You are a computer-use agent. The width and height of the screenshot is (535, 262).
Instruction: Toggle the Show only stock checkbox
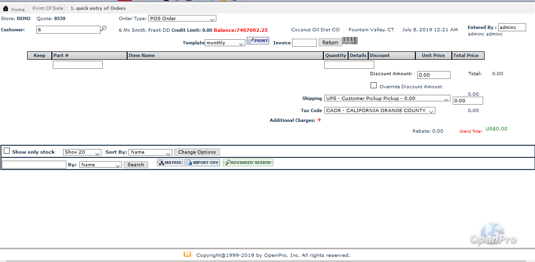(7, 151)
